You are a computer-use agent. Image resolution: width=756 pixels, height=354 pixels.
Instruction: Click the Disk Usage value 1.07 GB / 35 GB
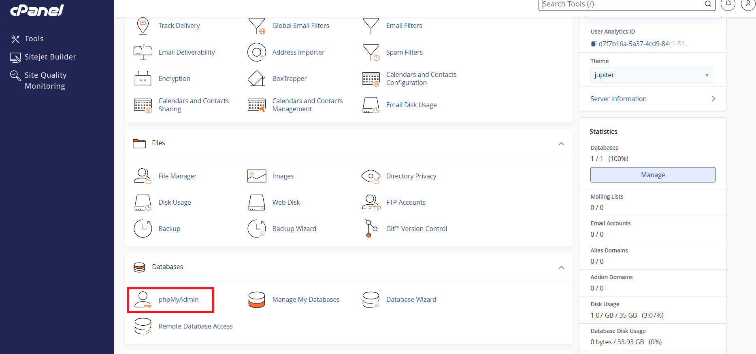[x=613, y=316]
